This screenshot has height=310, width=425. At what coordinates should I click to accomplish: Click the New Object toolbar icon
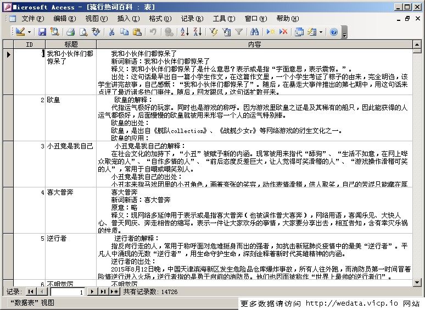tap(312, 32)
